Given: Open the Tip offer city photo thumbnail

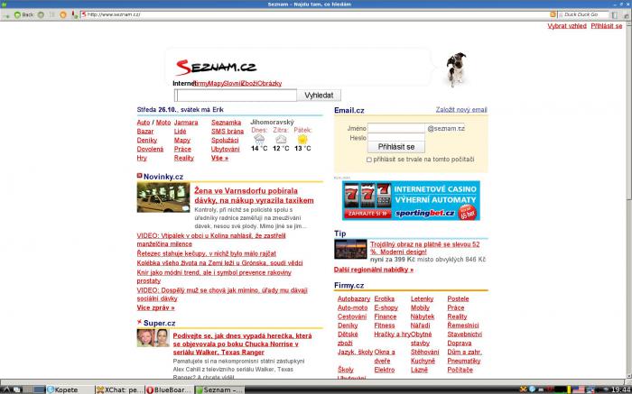Looking at the screenshot, I should [350, 249].
